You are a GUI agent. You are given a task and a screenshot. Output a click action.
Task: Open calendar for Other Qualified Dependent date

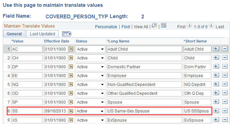tap(71, 93)
